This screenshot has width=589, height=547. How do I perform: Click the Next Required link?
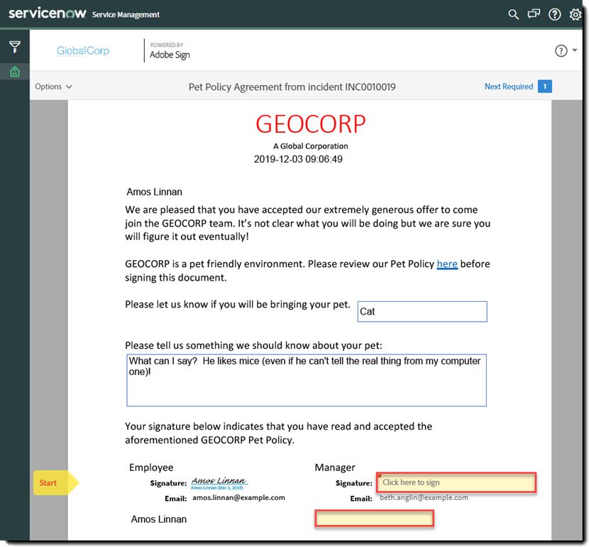point(509,87)
